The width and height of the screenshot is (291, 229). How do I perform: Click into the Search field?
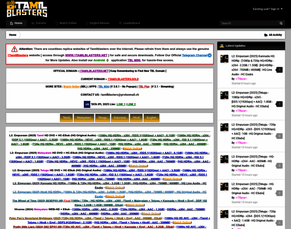(x=248, y=23)
